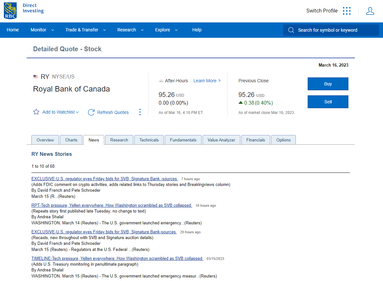Click the '1 to 10 of 68' count
Screen dimensions: 383x281
point(43,166)
